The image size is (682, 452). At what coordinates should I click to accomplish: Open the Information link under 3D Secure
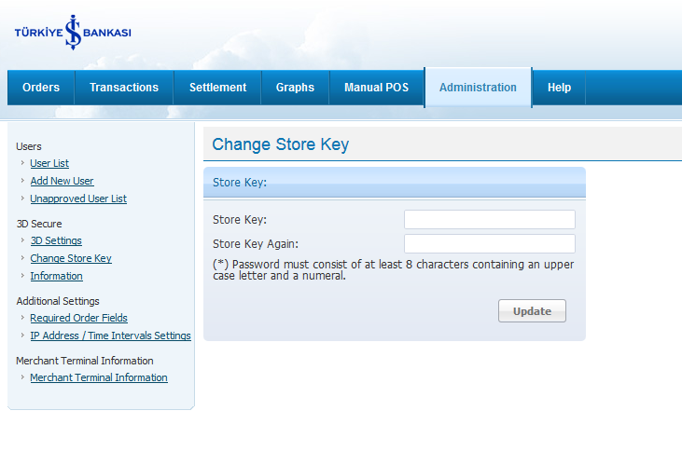click(x=56, y=276)
